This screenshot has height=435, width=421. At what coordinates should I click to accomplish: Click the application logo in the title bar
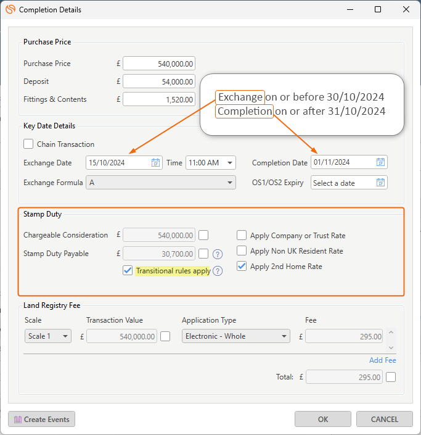pyautogui.click(x=10, y=9)
